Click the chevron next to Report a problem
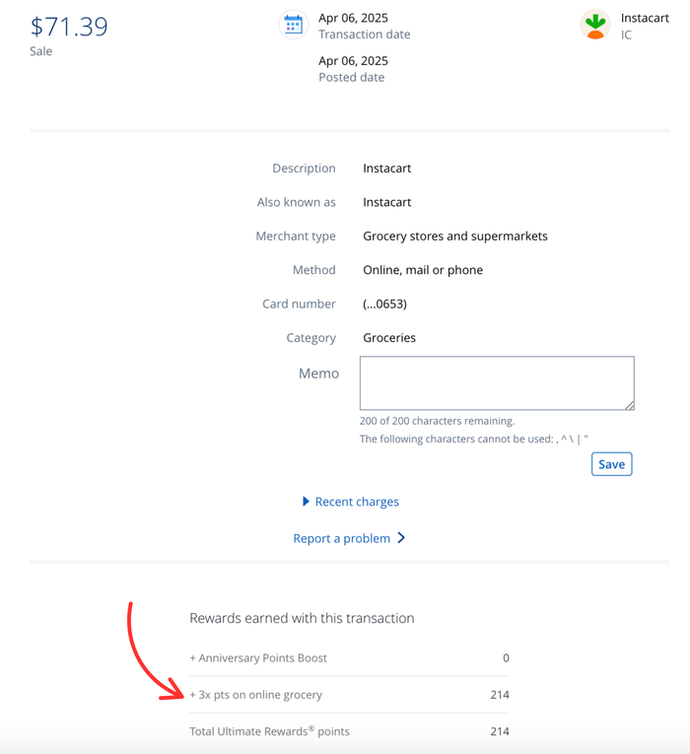This screenshot has width=690, height=754. pyautogui.click(x=401, y=538)
